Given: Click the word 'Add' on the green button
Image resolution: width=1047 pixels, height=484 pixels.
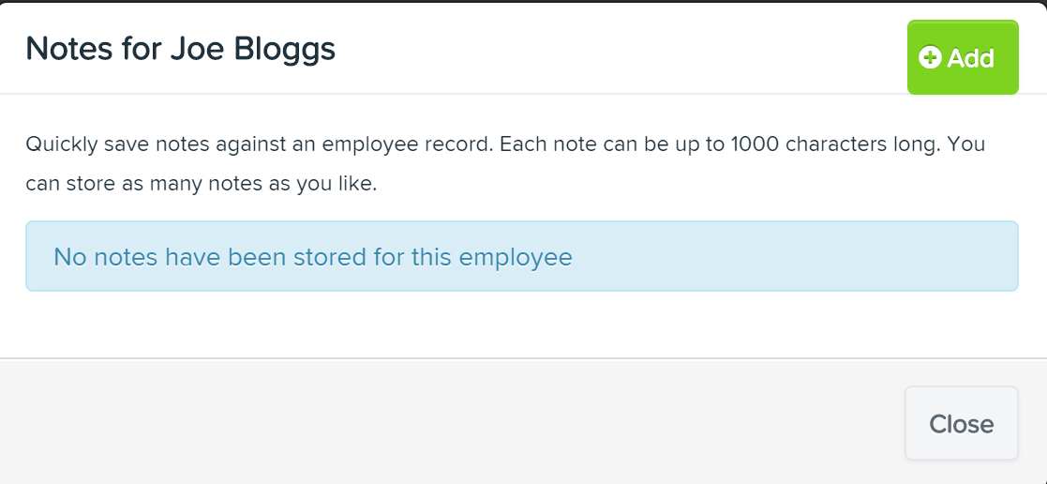Looking at the screenshot, I should pyautogui.click(x=971, y=58).
